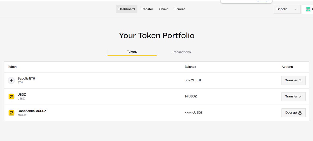Click the Actions column header
The height and width of the screenshot is (141, 313).
287,67
